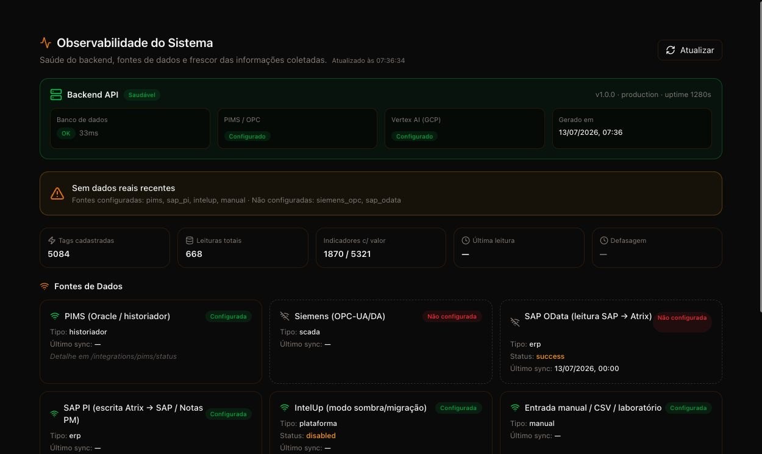Screen dimensions: 762x454
Task: Click the '13/07/2026, 07:36' Gerado em value
Action: pos(591,132)
